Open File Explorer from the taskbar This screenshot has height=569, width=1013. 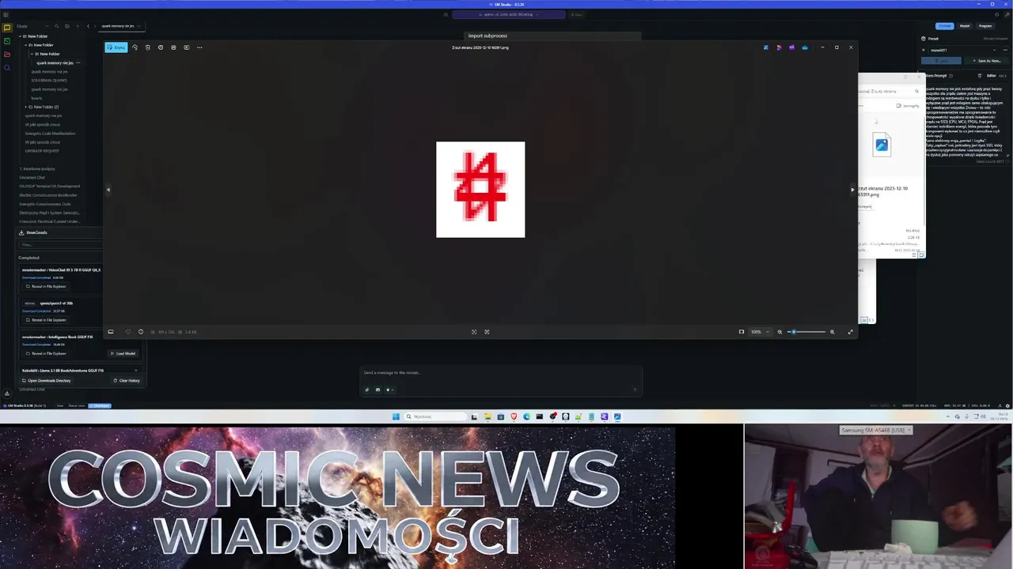click(488, 416)
